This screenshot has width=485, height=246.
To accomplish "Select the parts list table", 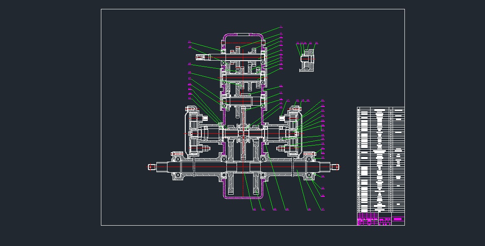I will pos(381,159).
